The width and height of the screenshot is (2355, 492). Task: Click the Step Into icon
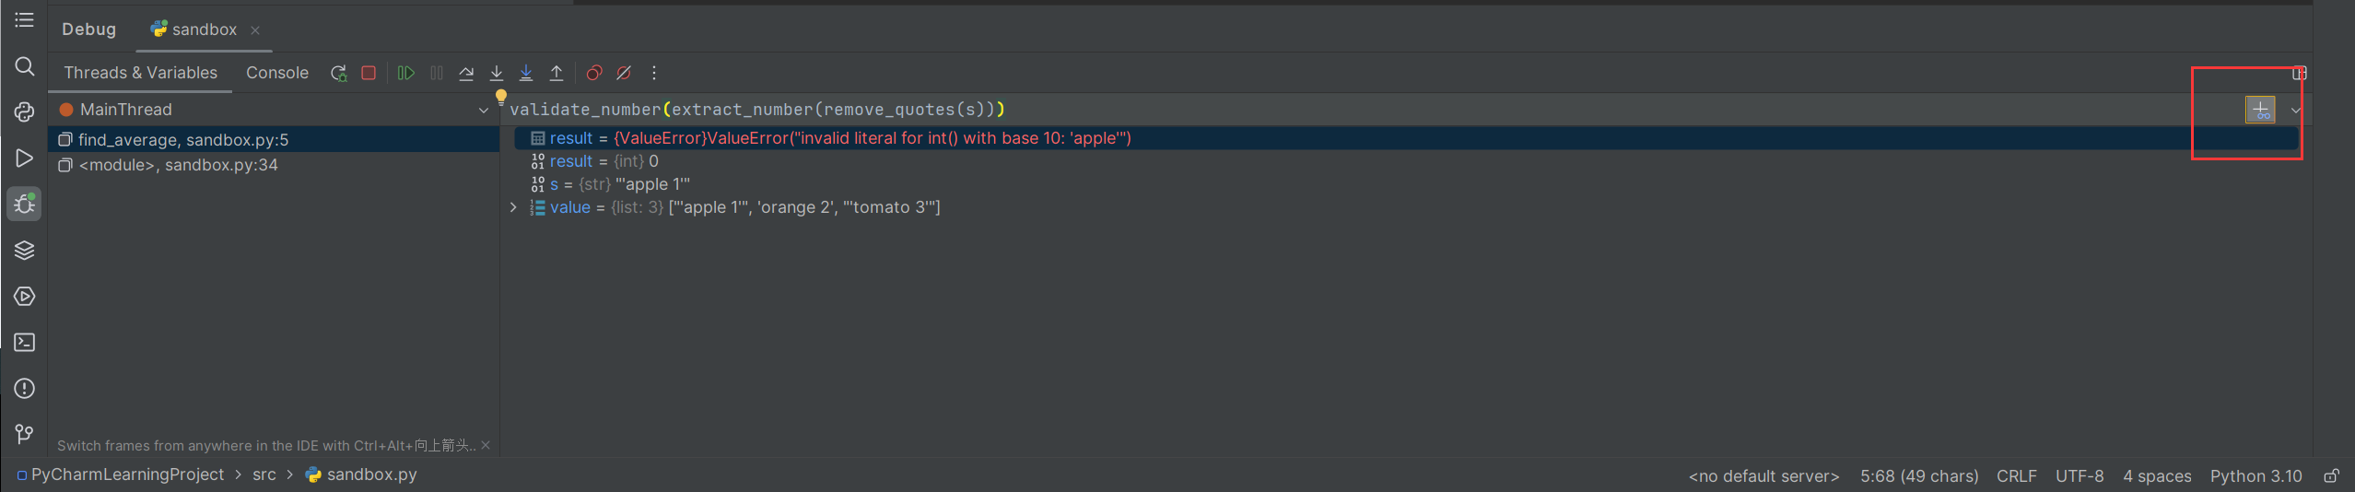point(497,73)
